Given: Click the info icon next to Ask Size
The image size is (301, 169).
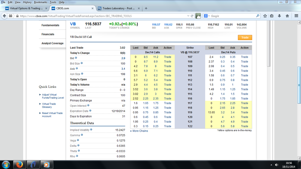Looking at the screenshot, I should (x=82, y=74).
